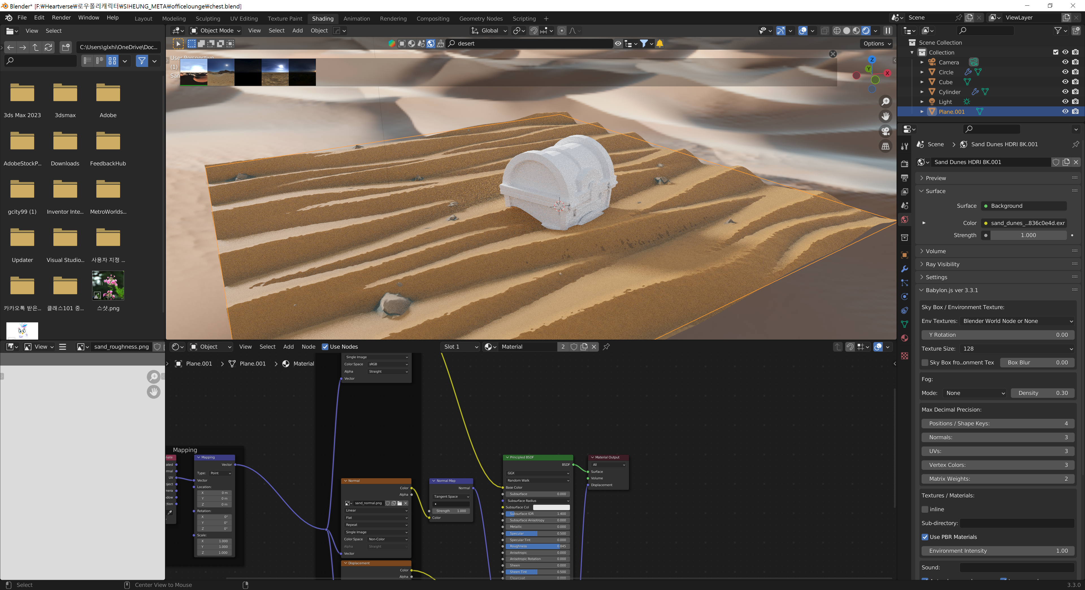Viewport: 1085px width, 590px height.
Task: Click the viewport zoom magnifier gizmo
Action: click(x=885, y=102)
